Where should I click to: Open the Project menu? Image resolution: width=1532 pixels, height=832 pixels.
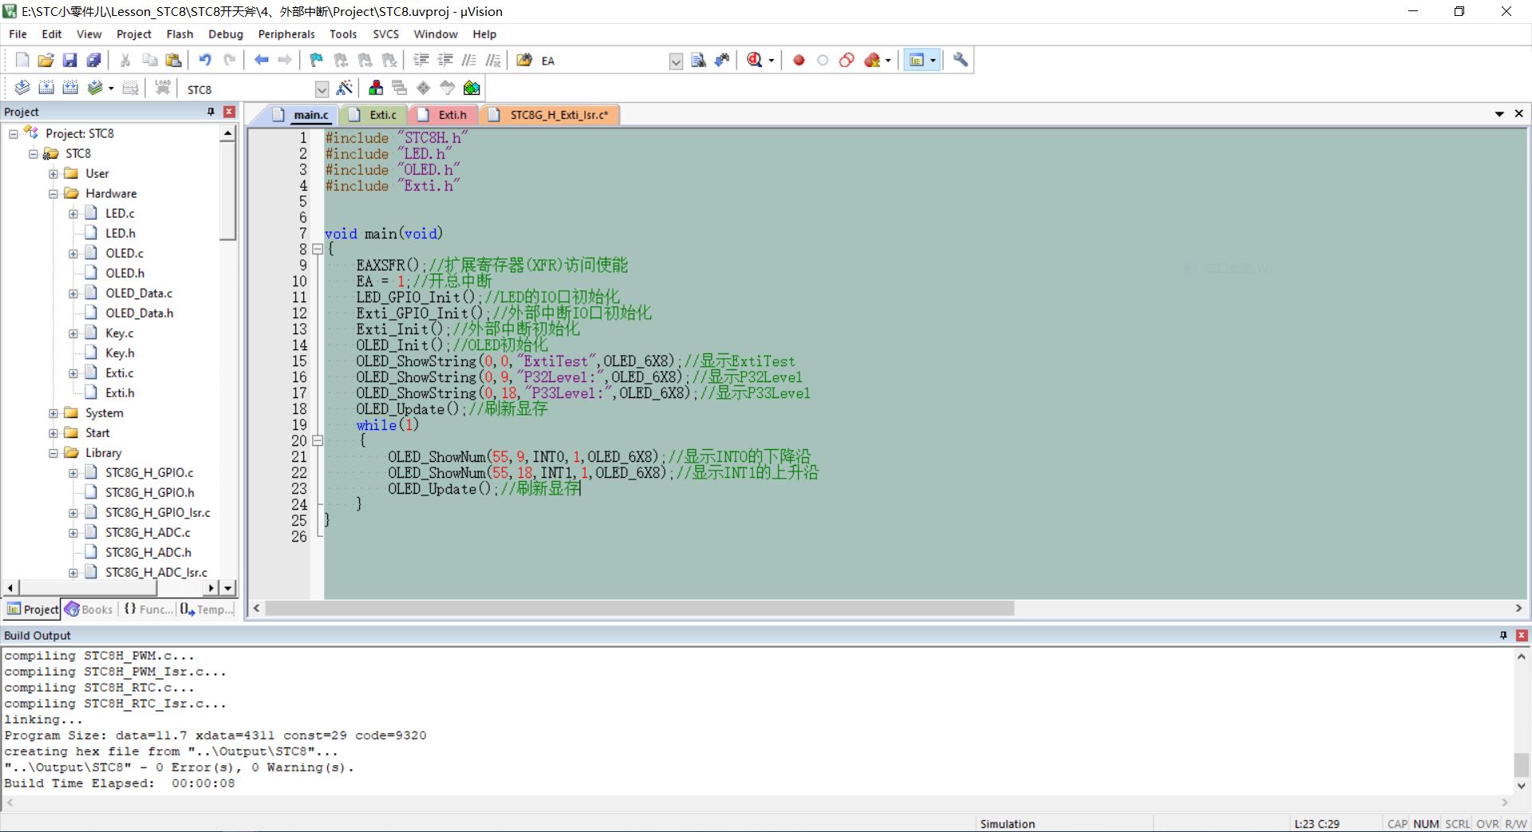134,34
